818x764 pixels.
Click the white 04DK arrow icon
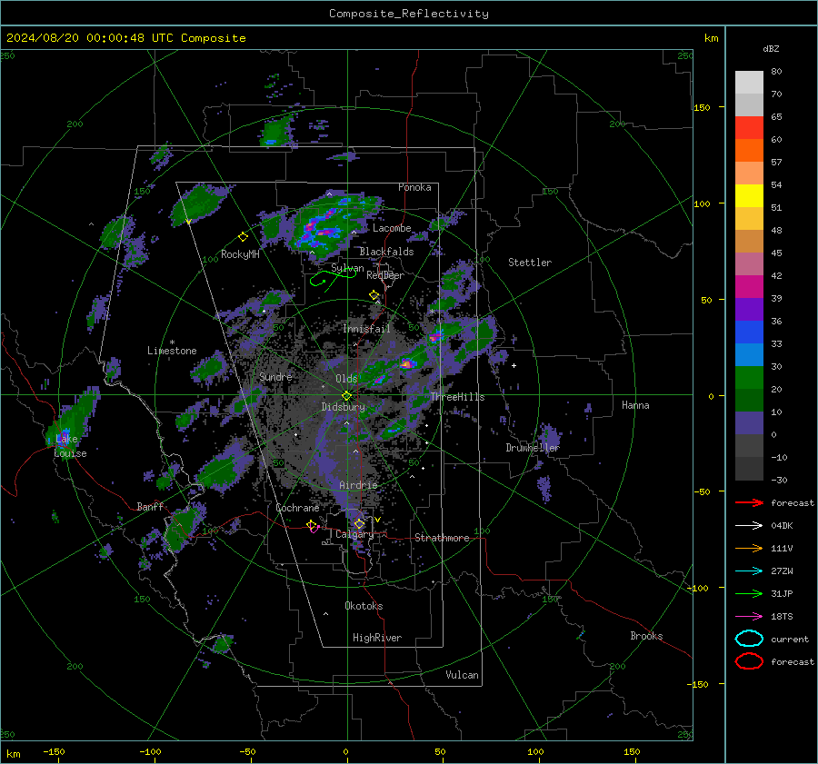tap(749, 525)
